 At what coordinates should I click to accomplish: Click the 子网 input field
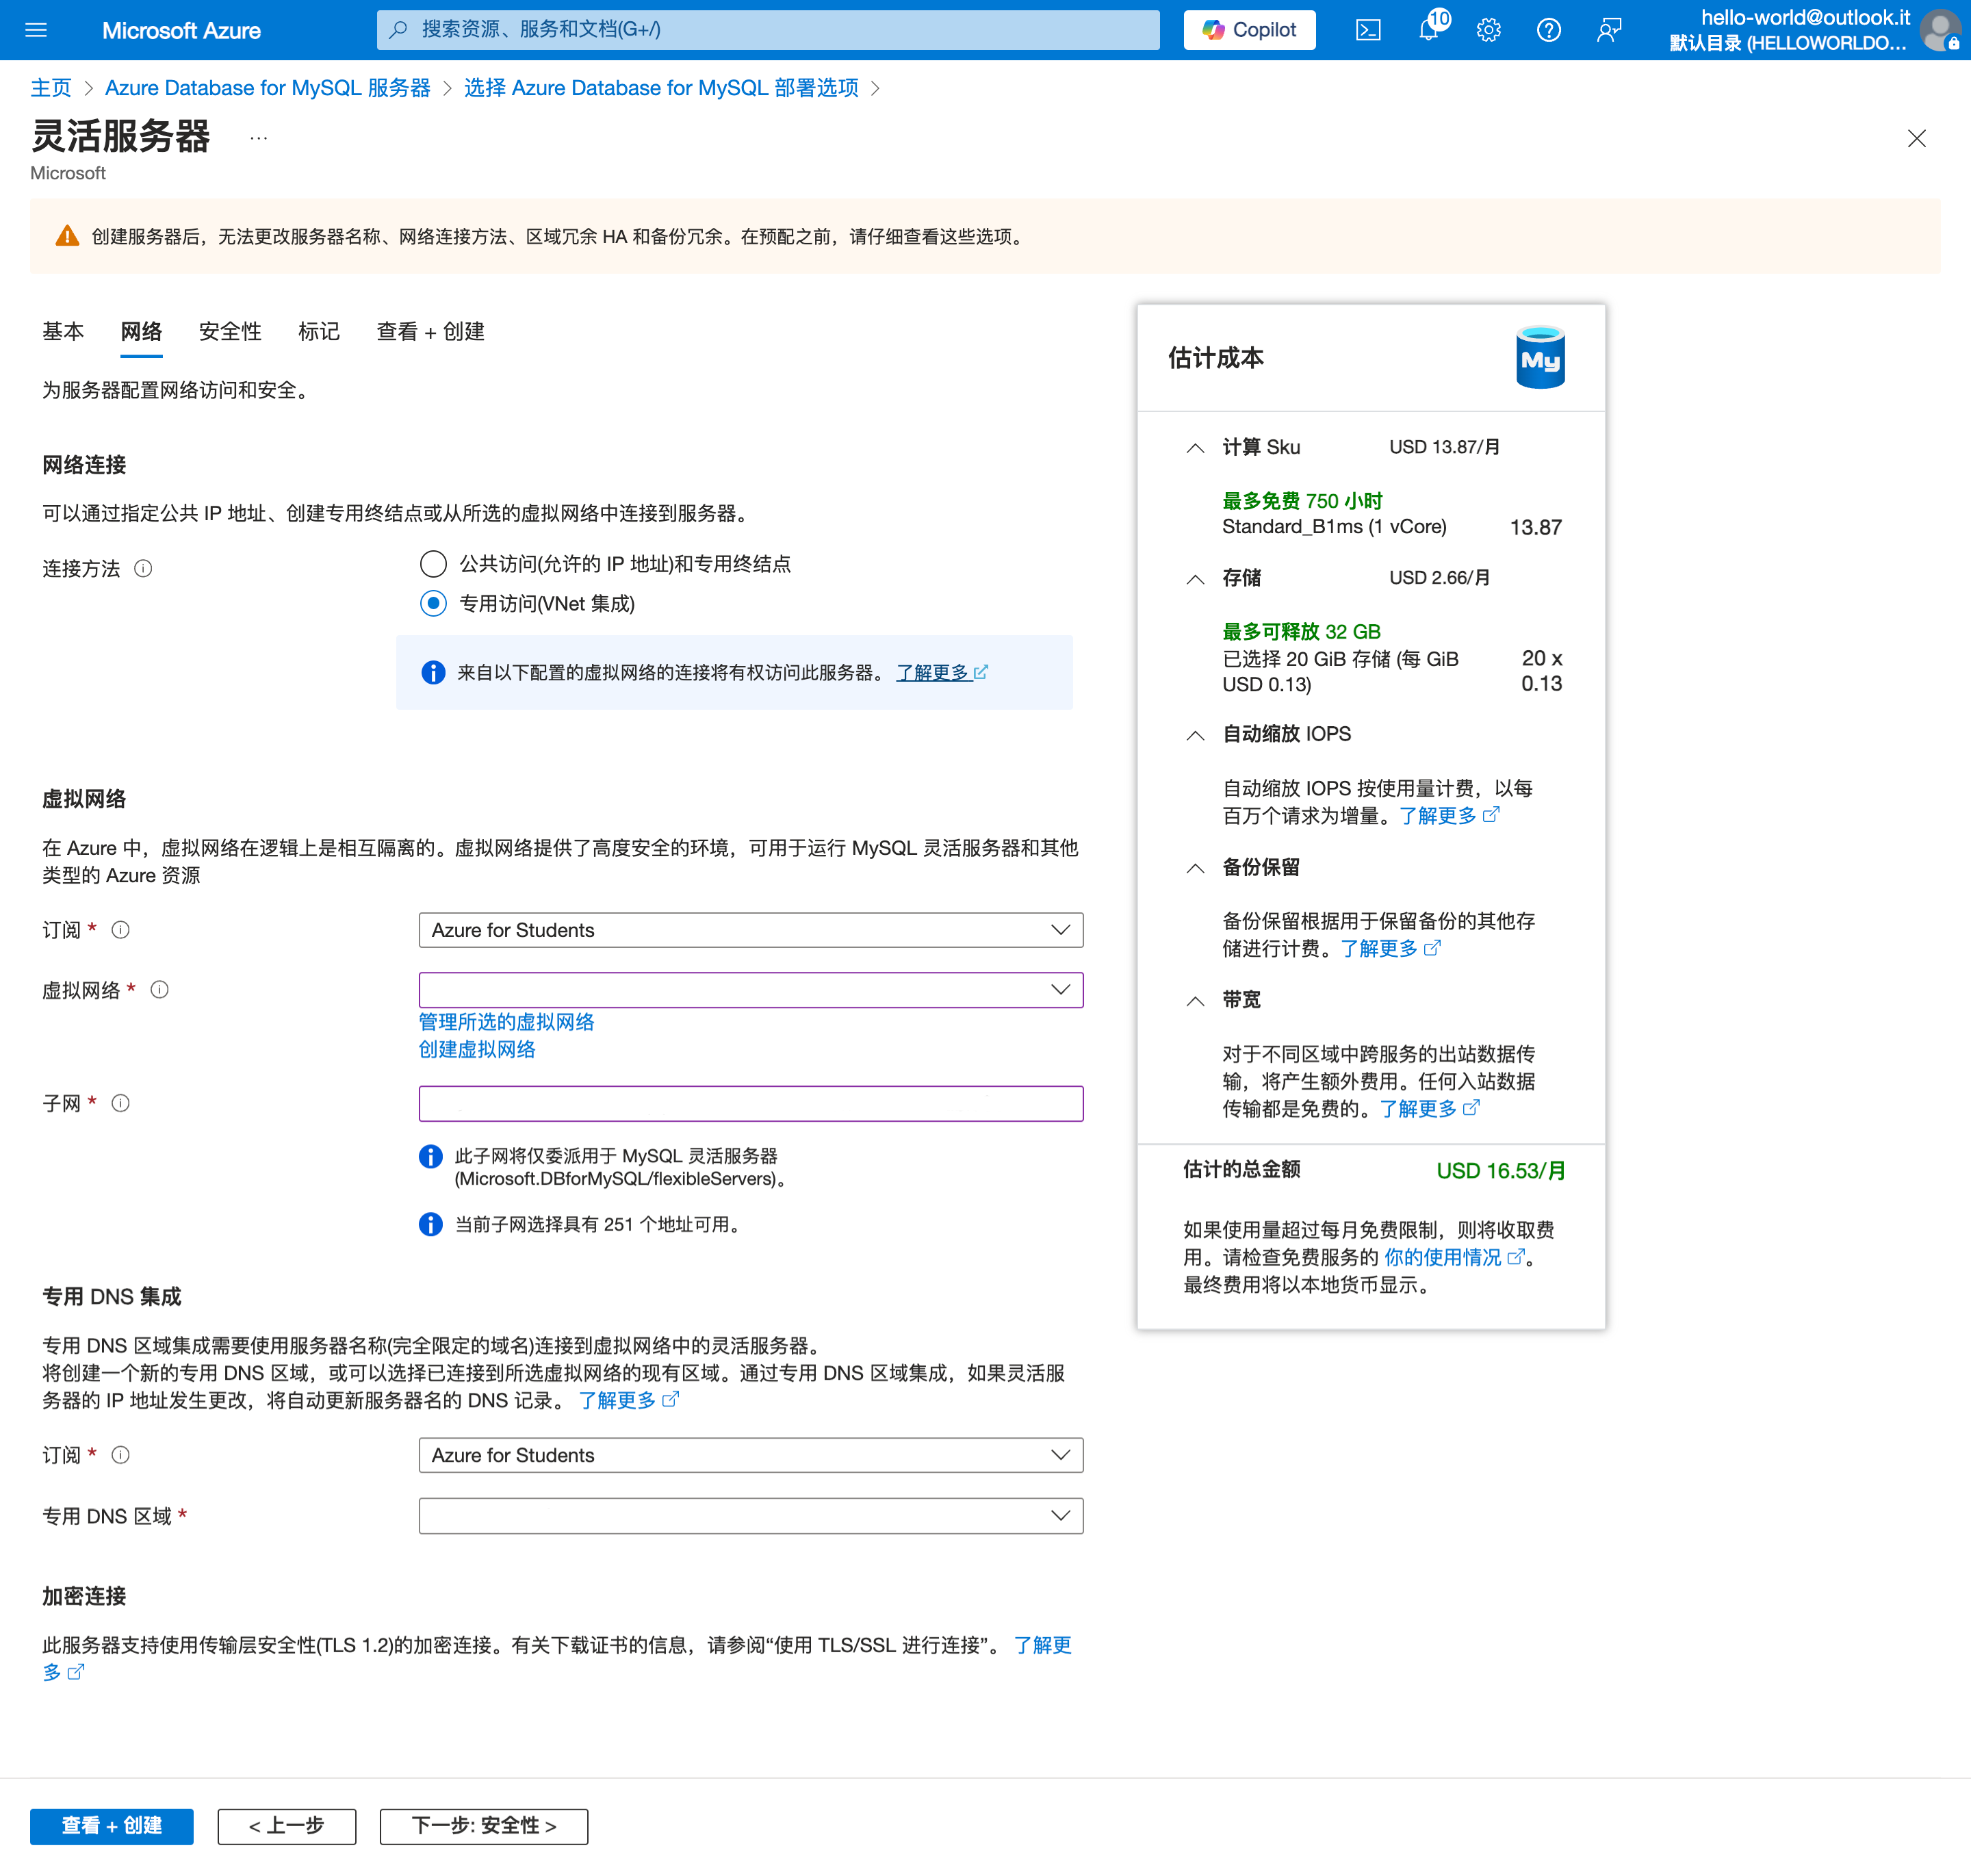(750, 1103)
